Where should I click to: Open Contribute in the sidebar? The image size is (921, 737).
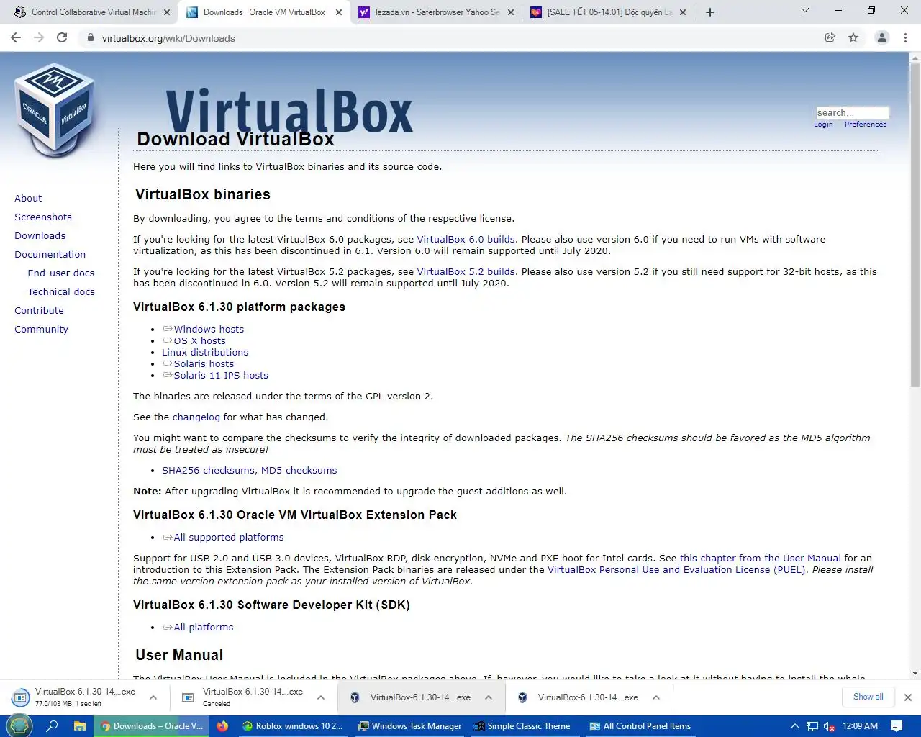coord(39,311)
